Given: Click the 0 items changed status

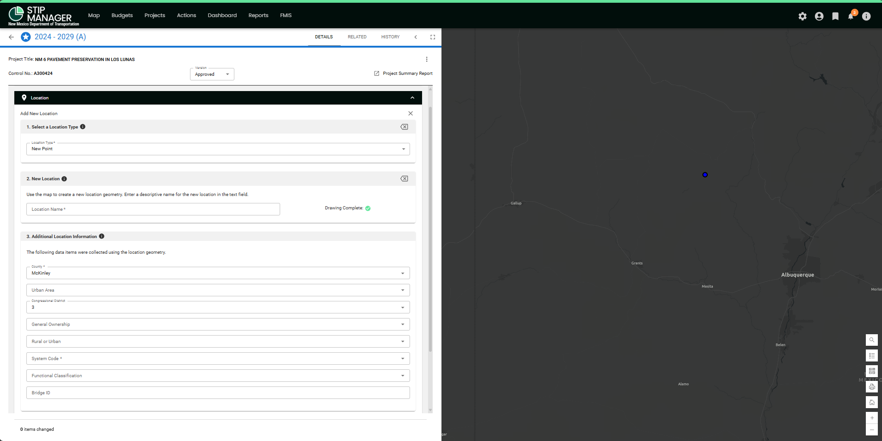Looking at the screenshot, I should point(37,429).
